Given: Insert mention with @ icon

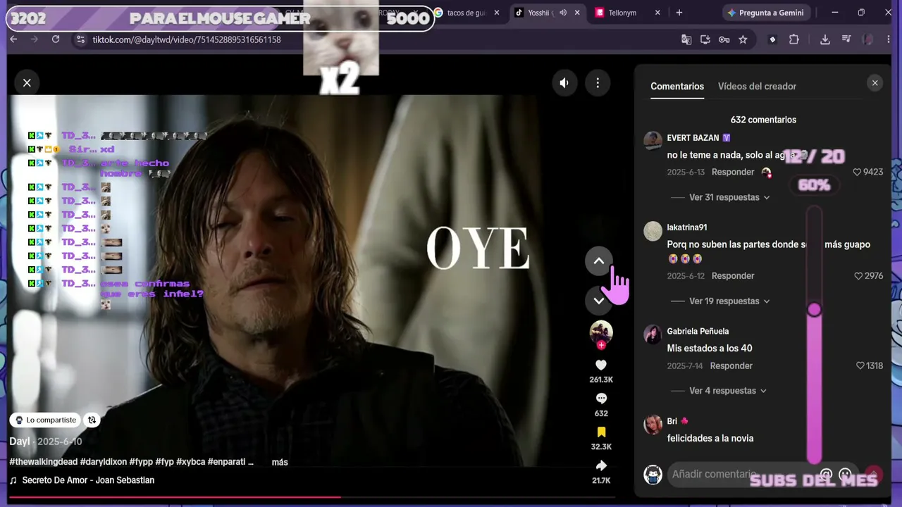Looking at the screenshot, I should [826, 475].
